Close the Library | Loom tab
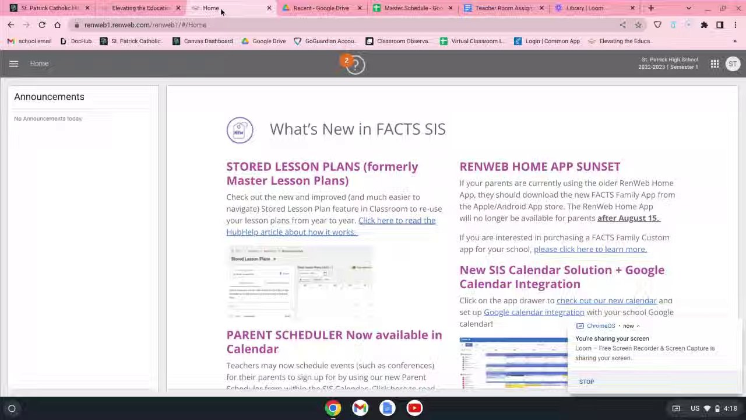 [x=632, y=8]
